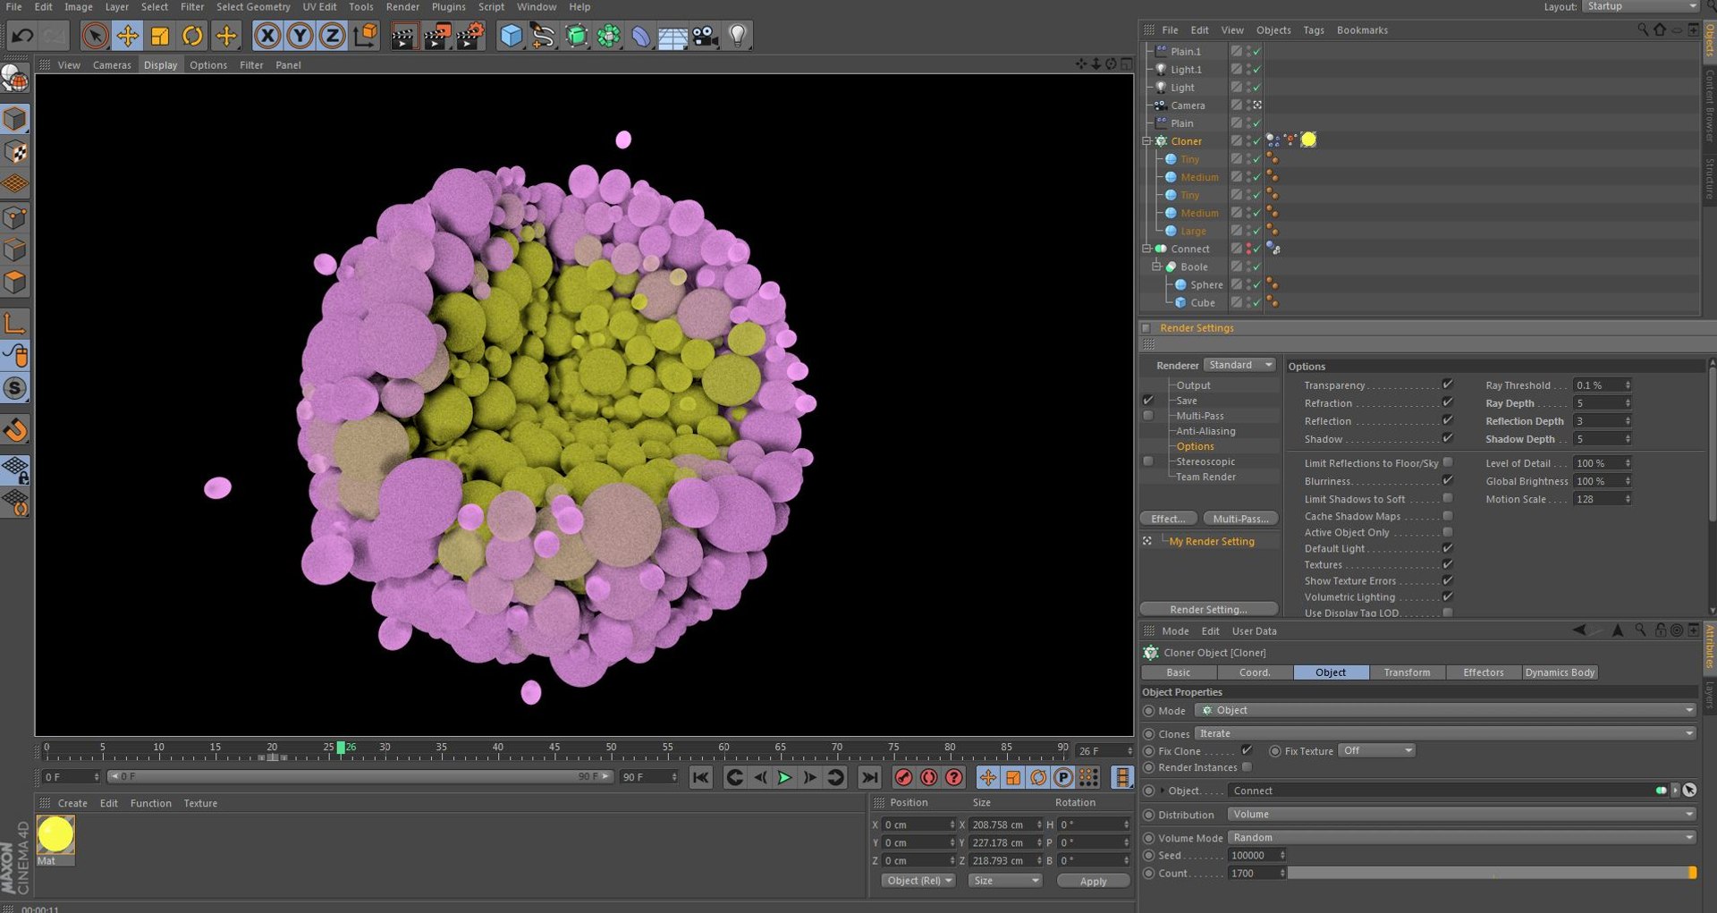The height and width of the screenshot is (913, 1717).
Task: Click the Effect... button
Action: click(x=1168, y=519)
